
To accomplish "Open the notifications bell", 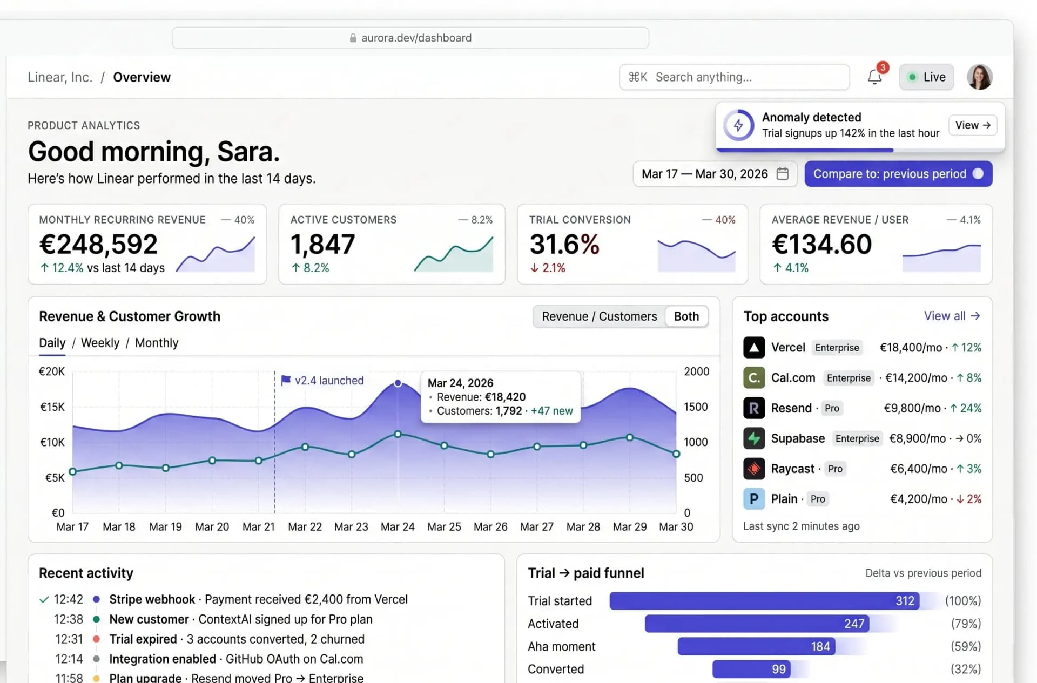I will click(874, 77).
